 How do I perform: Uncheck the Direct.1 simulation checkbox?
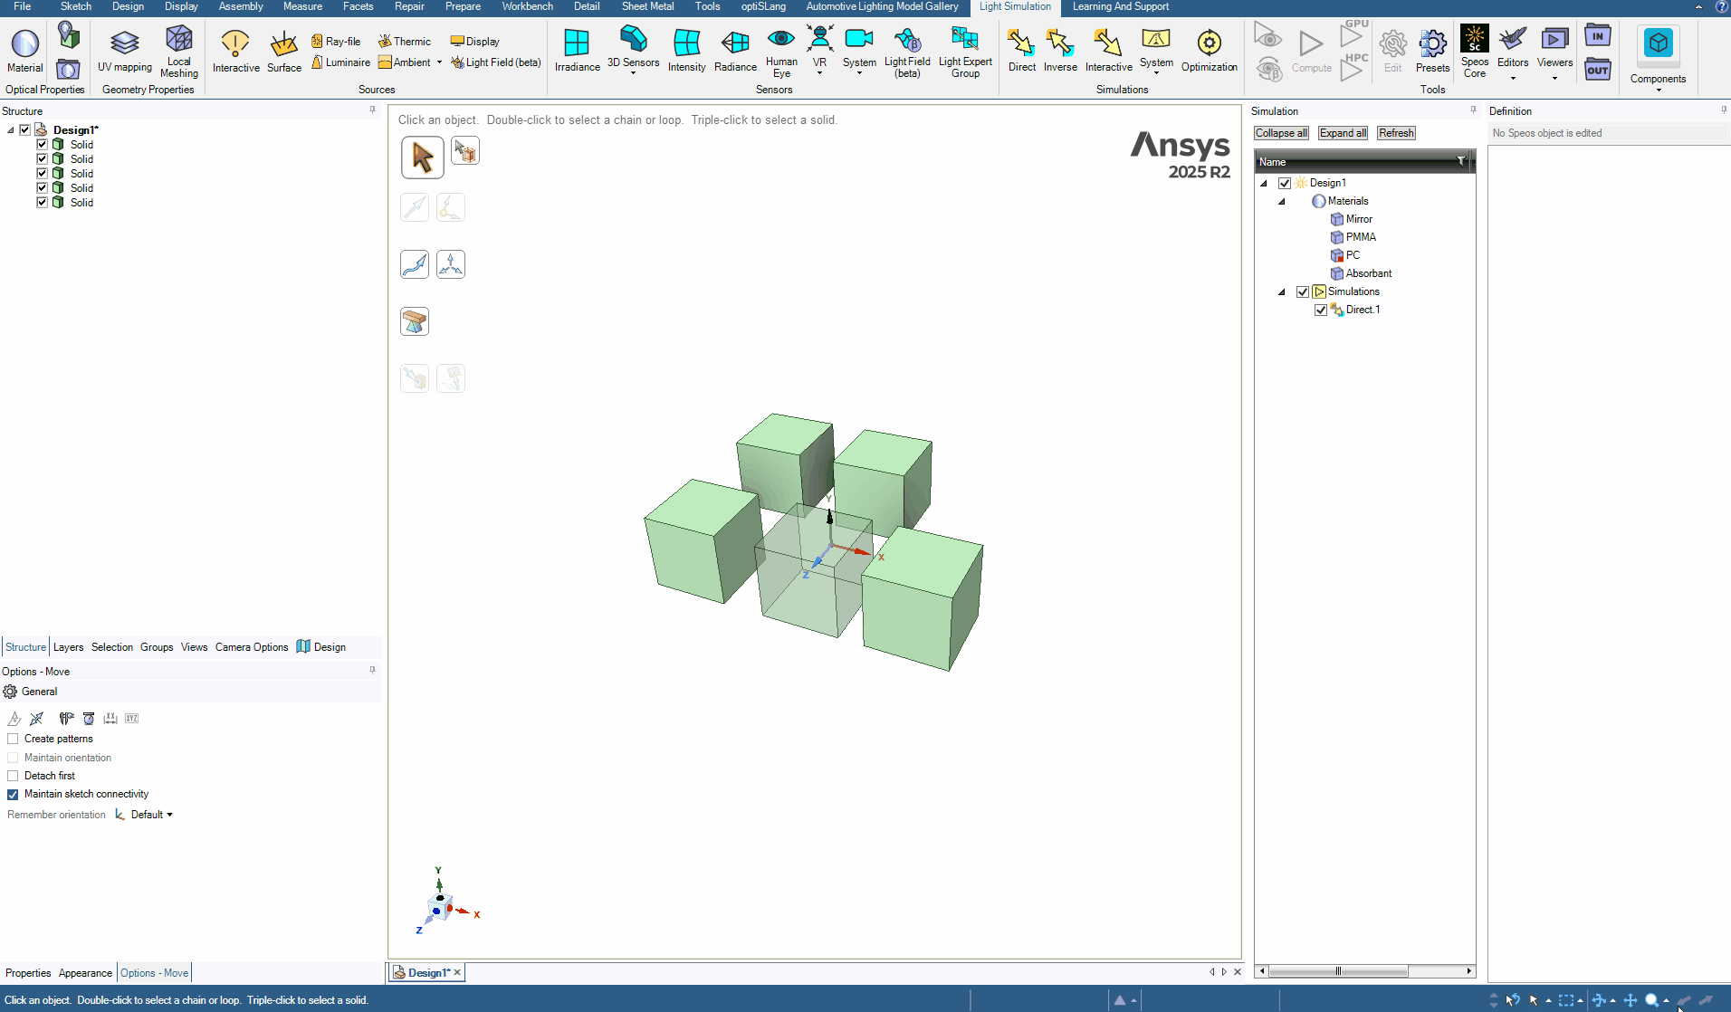coord(1321,310)
